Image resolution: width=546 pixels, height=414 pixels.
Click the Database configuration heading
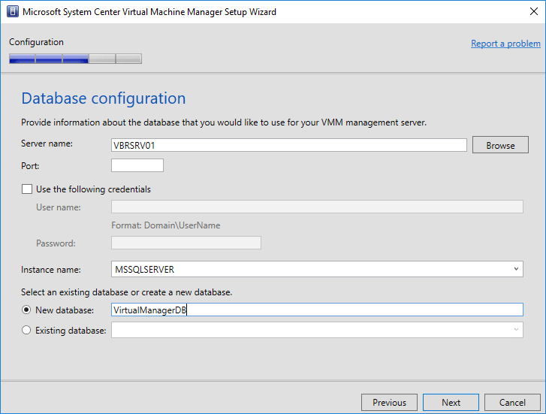(x=104, y=98)
